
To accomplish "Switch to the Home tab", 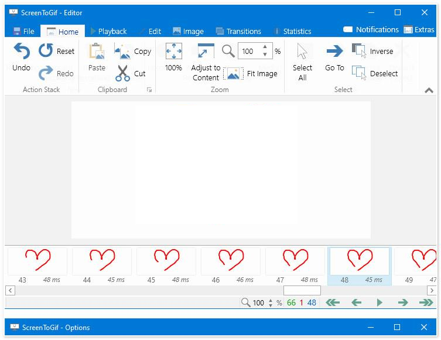I will 63,32.
